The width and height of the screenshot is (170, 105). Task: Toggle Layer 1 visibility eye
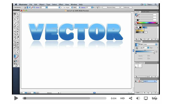coord(136,81)
